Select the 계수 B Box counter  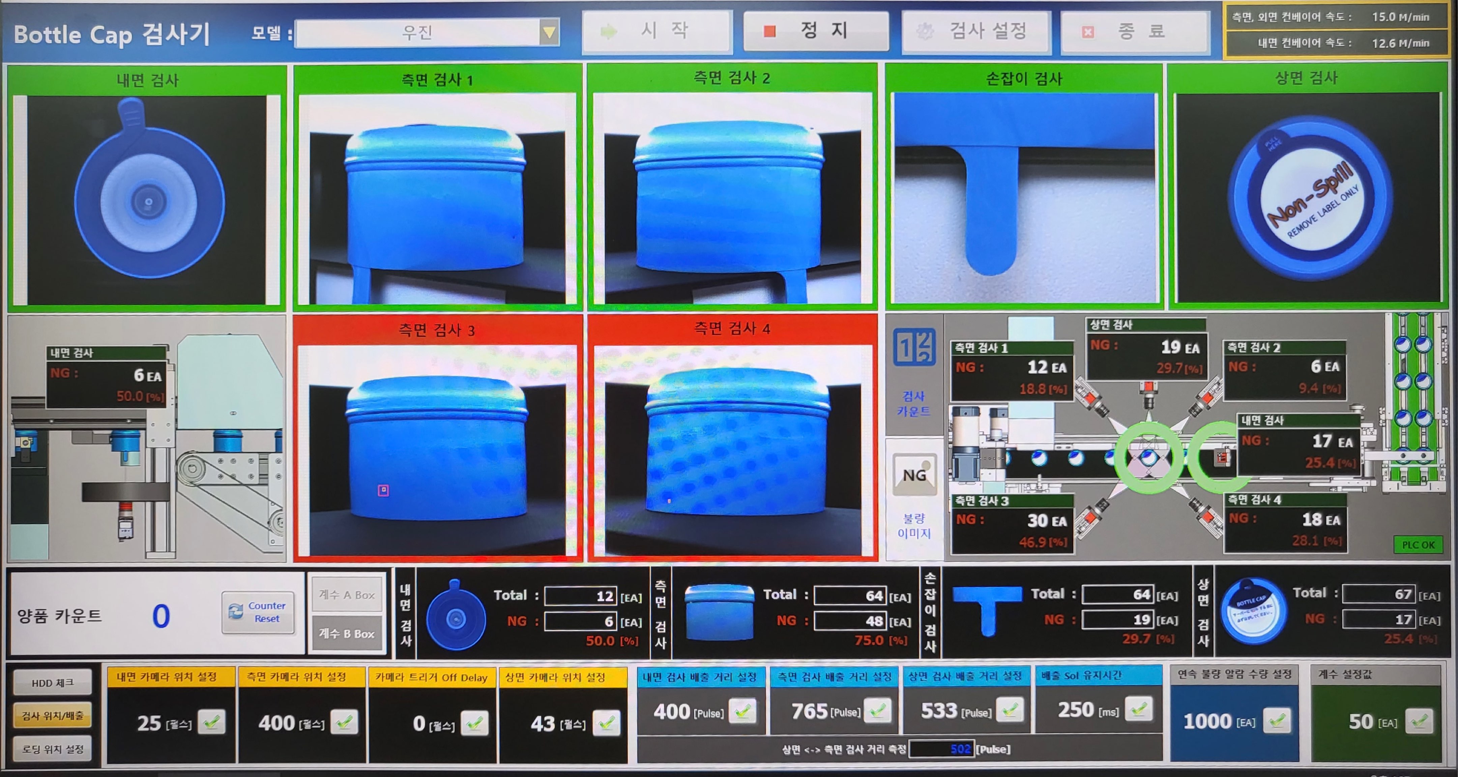[347, 633]
